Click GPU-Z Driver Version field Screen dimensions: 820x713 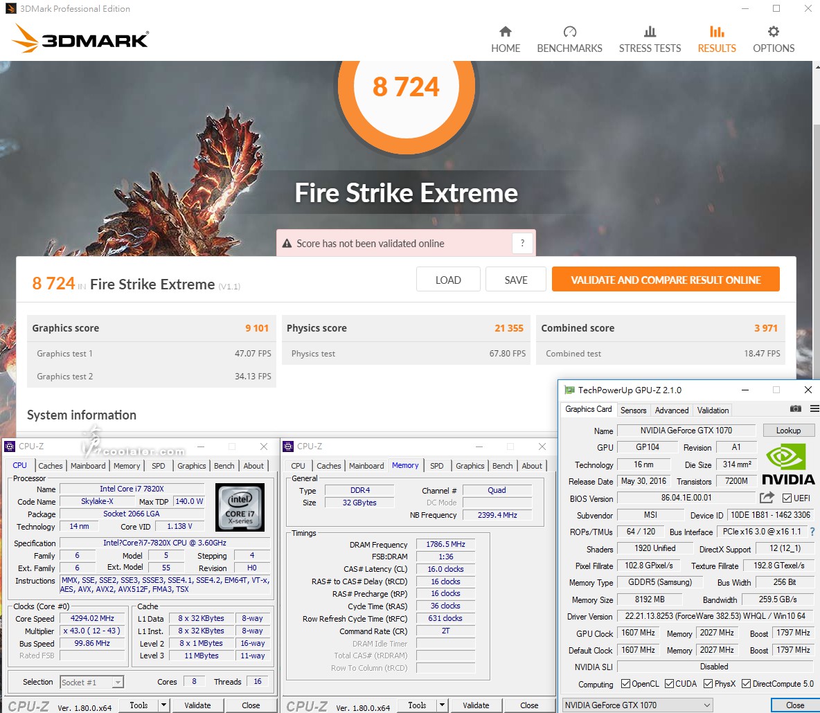tap(715, 616)
